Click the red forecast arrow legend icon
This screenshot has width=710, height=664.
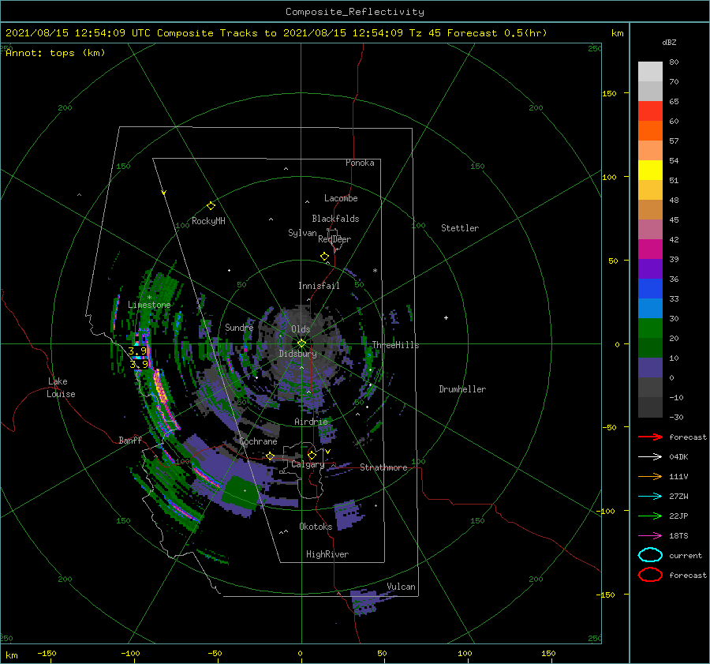click(x=650, y=437)
